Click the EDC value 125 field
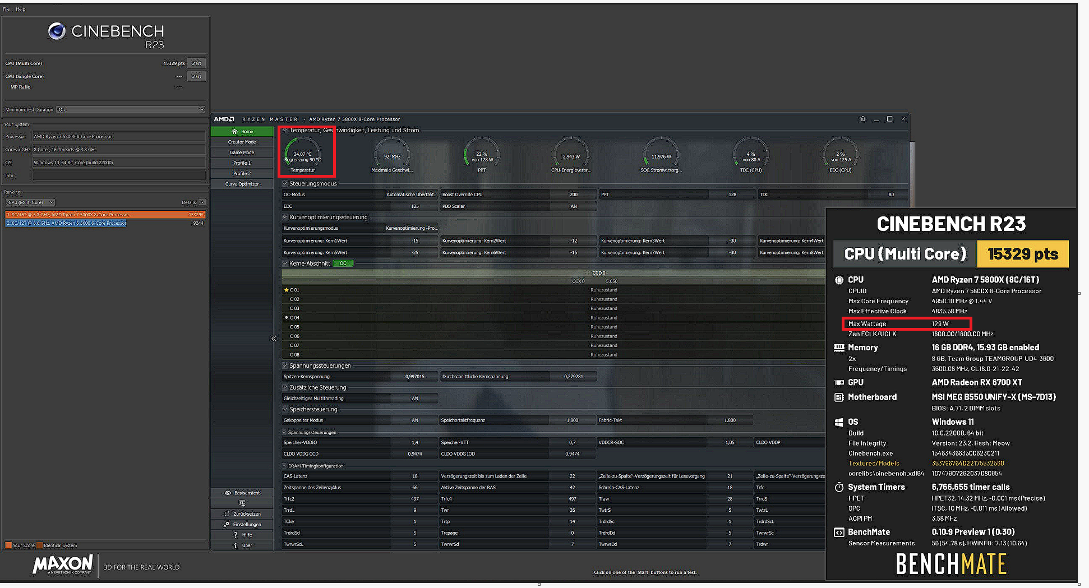The image size is (1089, 588). tap(415, 206)
